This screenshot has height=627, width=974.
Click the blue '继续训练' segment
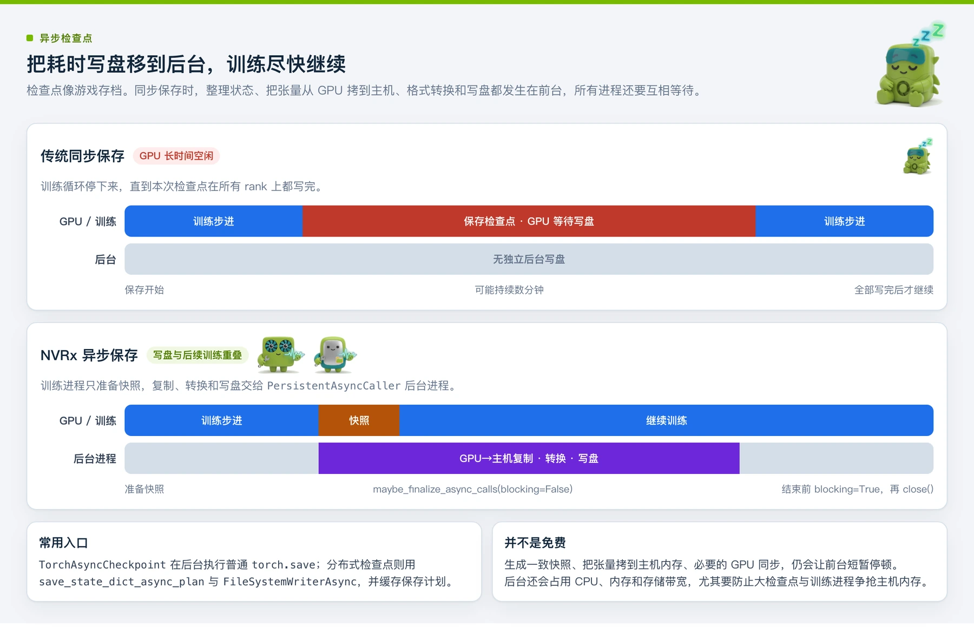pyautogui.click(x=666, y=420)
